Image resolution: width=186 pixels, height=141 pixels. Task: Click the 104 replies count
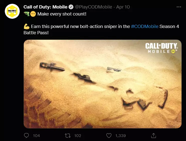[36, 135]
